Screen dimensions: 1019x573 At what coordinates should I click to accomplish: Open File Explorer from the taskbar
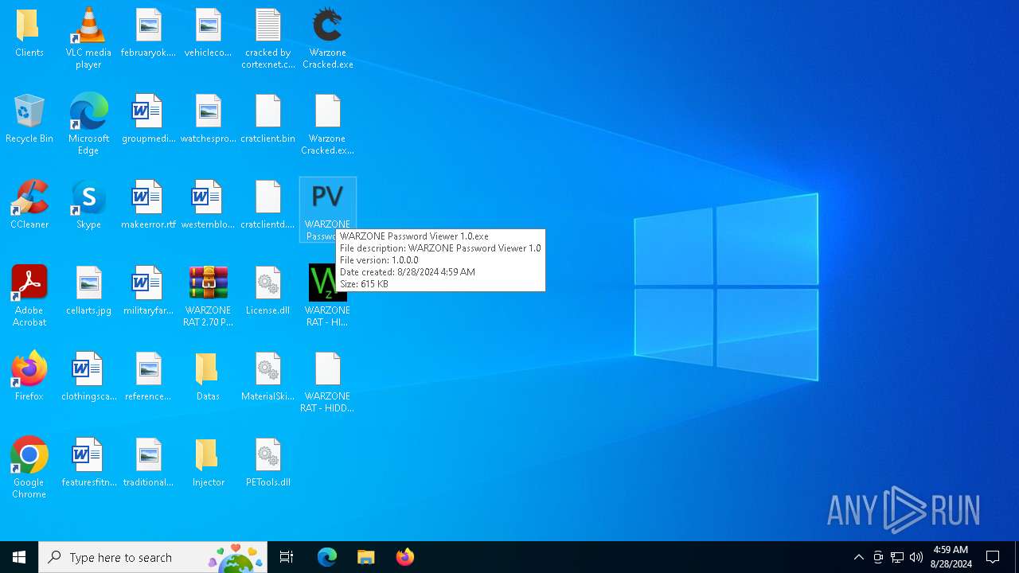(365, 557)
